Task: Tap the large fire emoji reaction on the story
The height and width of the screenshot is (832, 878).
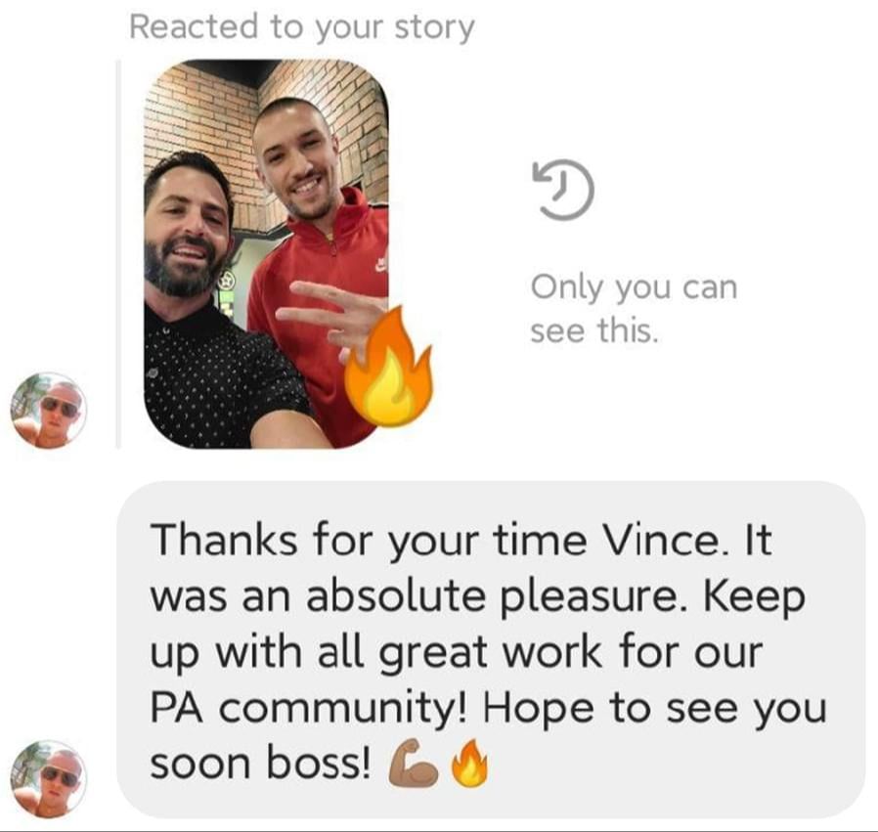Action: (x=387, y=367)
